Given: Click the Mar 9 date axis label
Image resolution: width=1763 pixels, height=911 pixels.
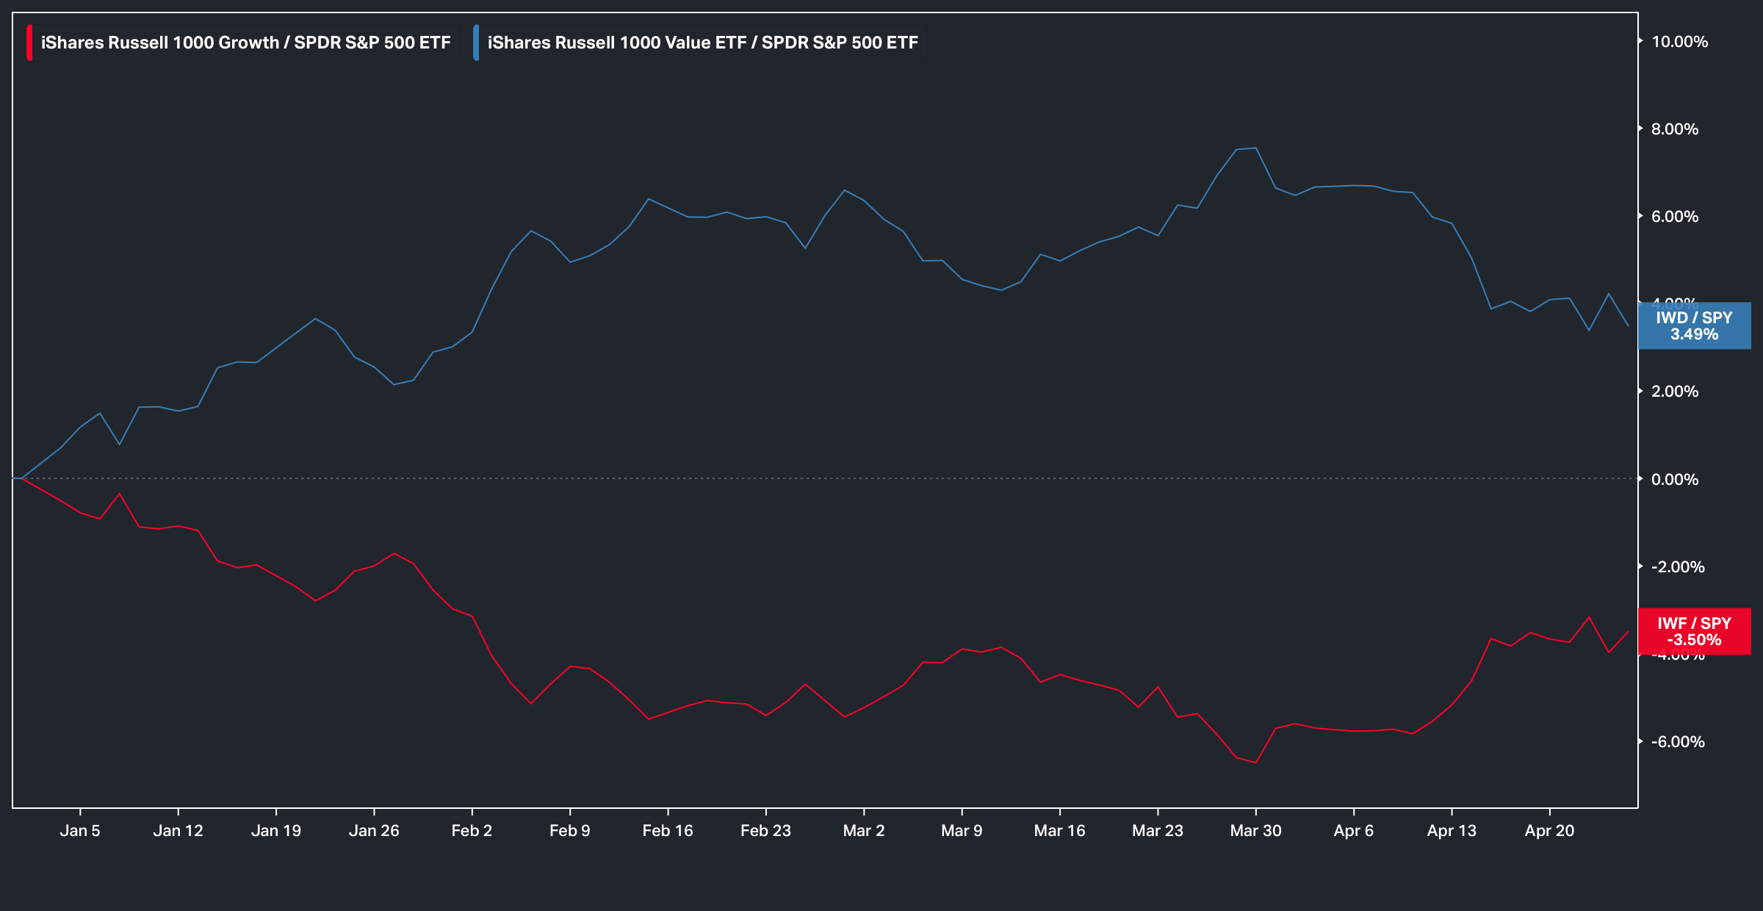Looking at the screenshot, I should point(962,830).
